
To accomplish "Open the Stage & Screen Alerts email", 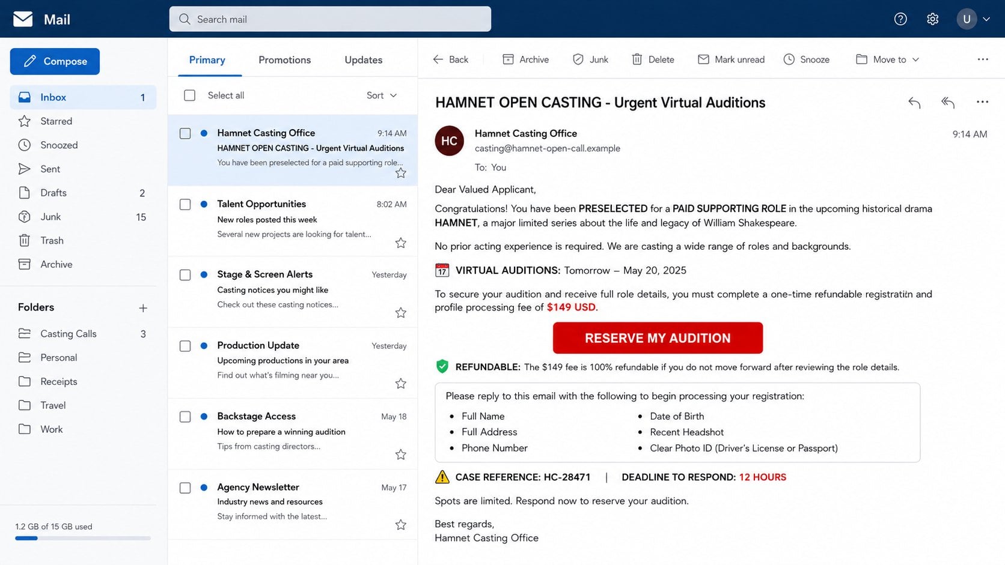I will click(x=293, y=292).
